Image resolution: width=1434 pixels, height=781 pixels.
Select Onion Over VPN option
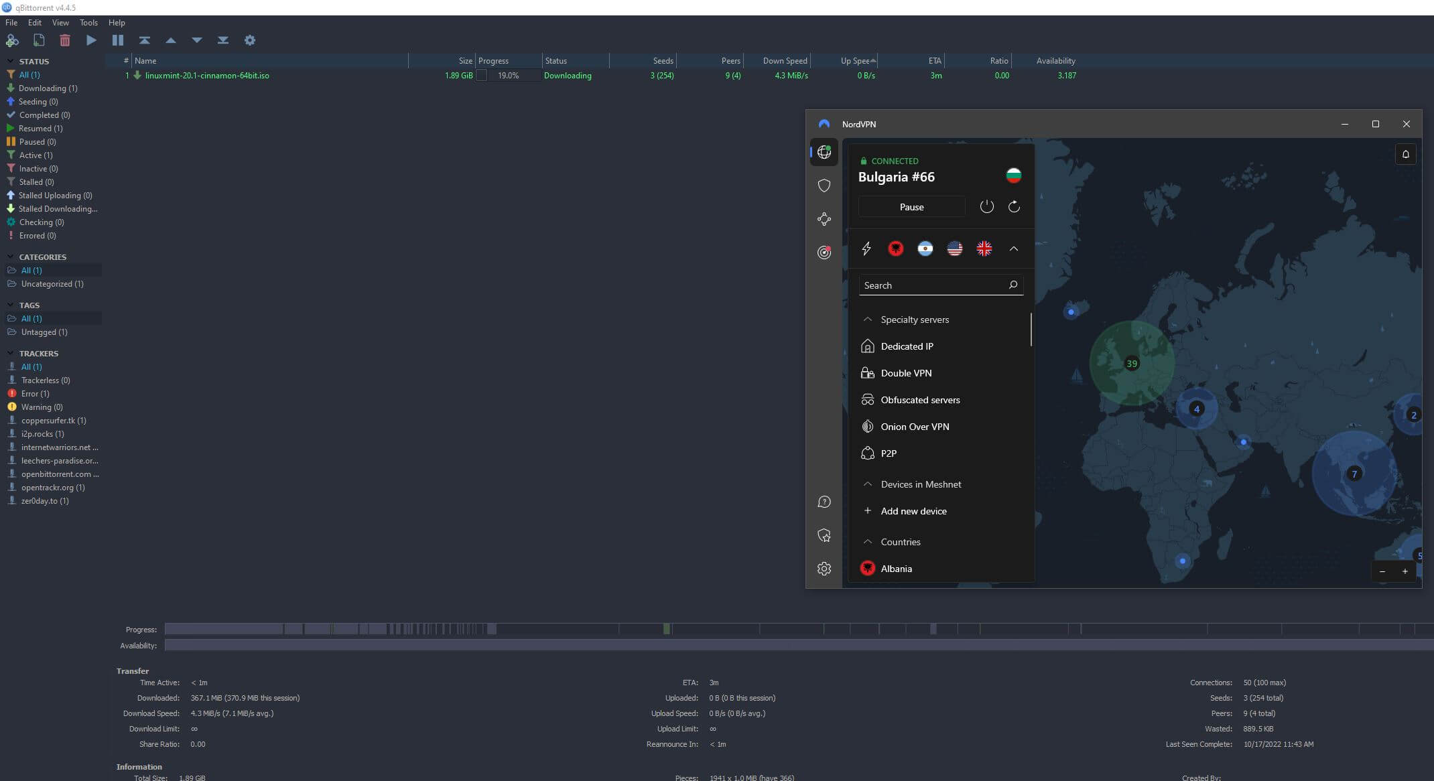915,427
